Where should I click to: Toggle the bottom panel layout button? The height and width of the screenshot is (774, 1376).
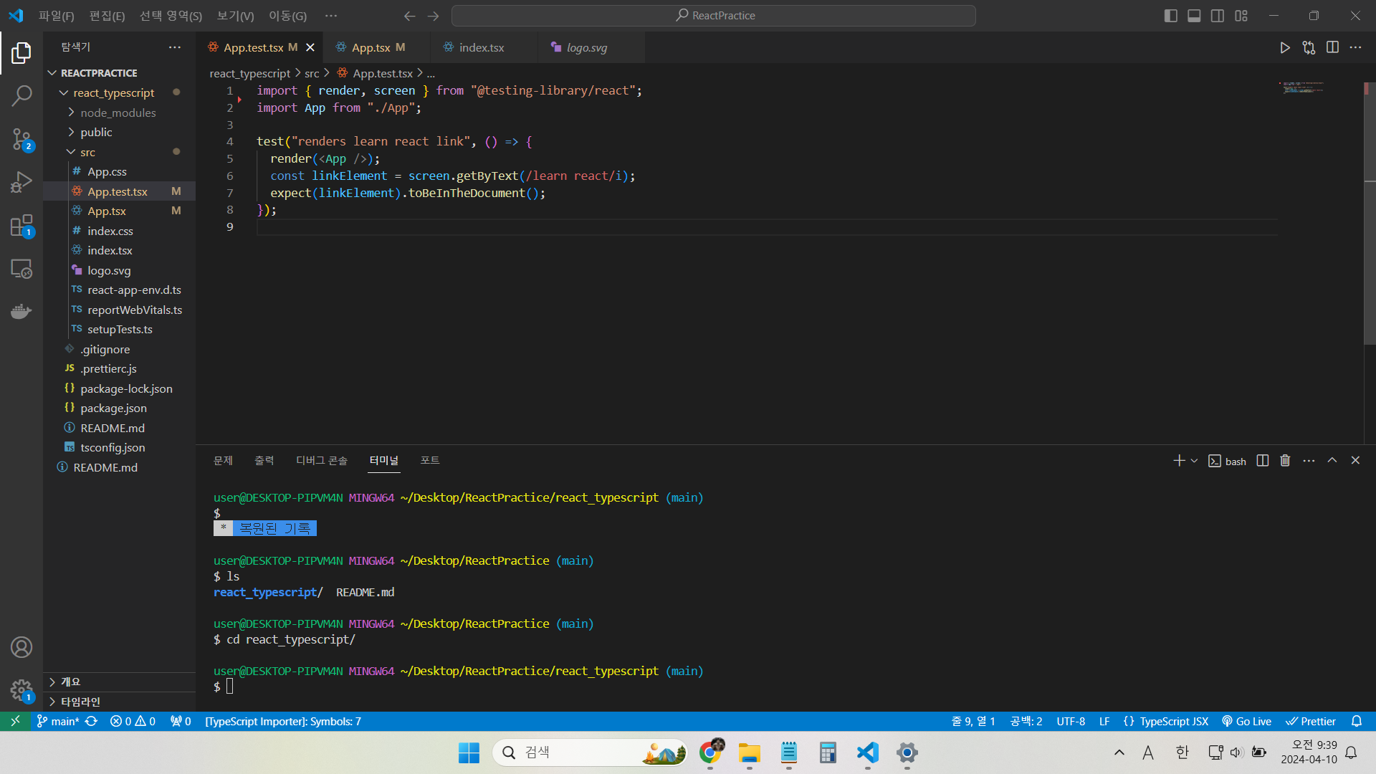[1194, 16]
